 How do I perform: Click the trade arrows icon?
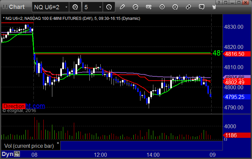pos(188,7)
